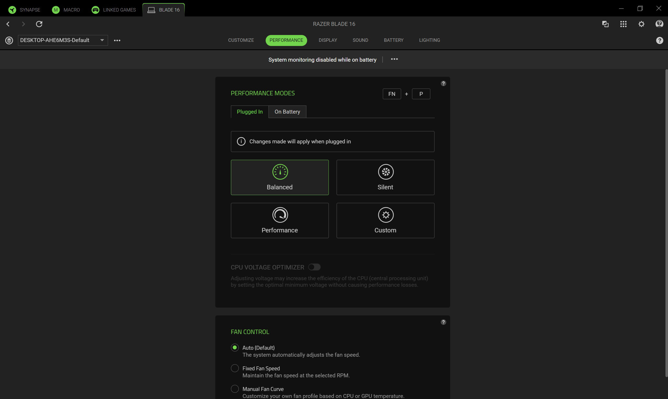Viewport: 668px width, 399px height.
Task: Open the system monitoring three-dot menu
Action: [x=394, y=59]
